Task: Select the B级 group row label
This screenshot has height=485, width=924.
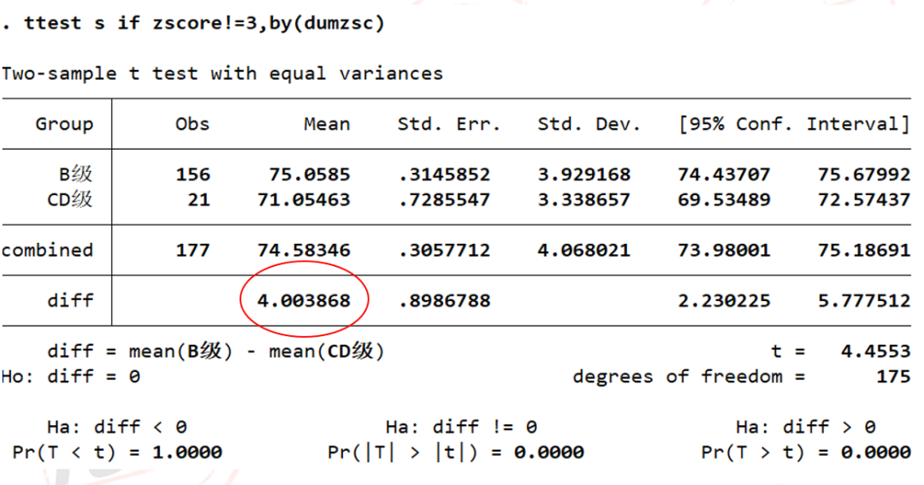Action: tap(75, 174)
